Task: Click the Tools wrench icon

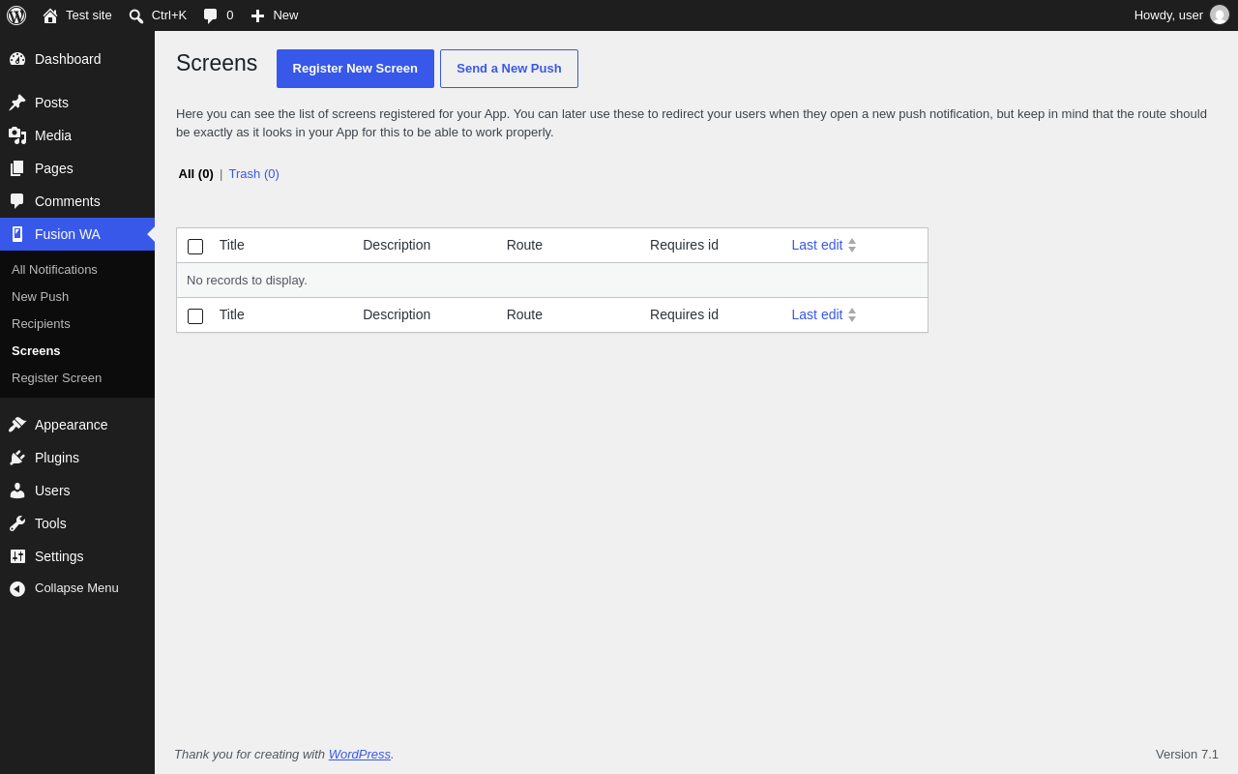Action: coord(17,523)
